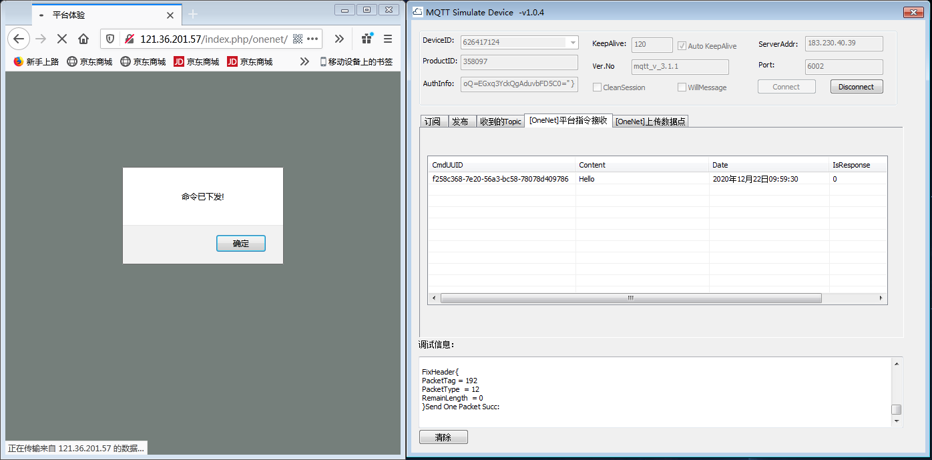Open the 新手上路 bookmark
The width and height of the screenshot is (932, 460).
36,61
